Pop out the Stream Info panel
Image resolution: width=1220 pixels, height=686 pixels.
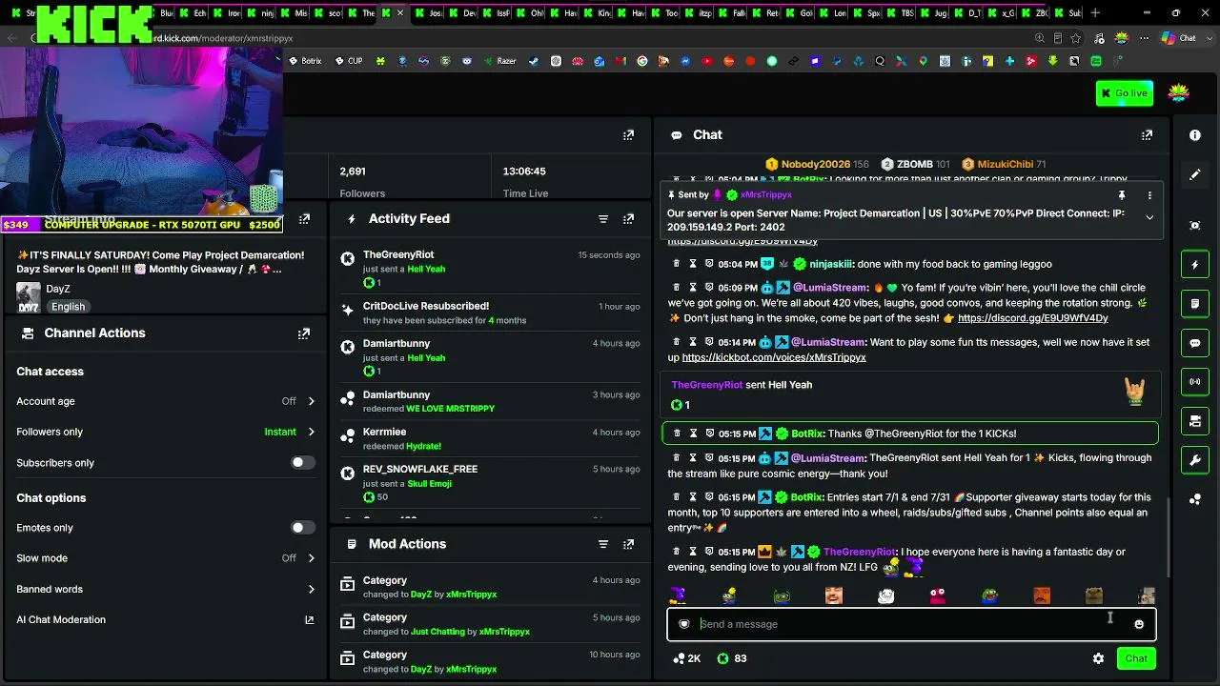pyautogui.click(x=304, y=219)
